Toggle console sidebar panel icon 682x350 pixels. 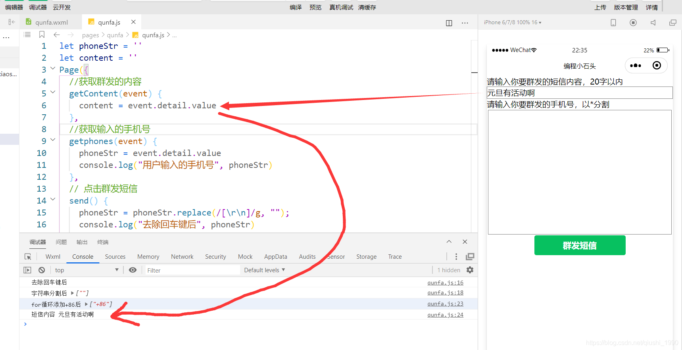tap(27, 270)
